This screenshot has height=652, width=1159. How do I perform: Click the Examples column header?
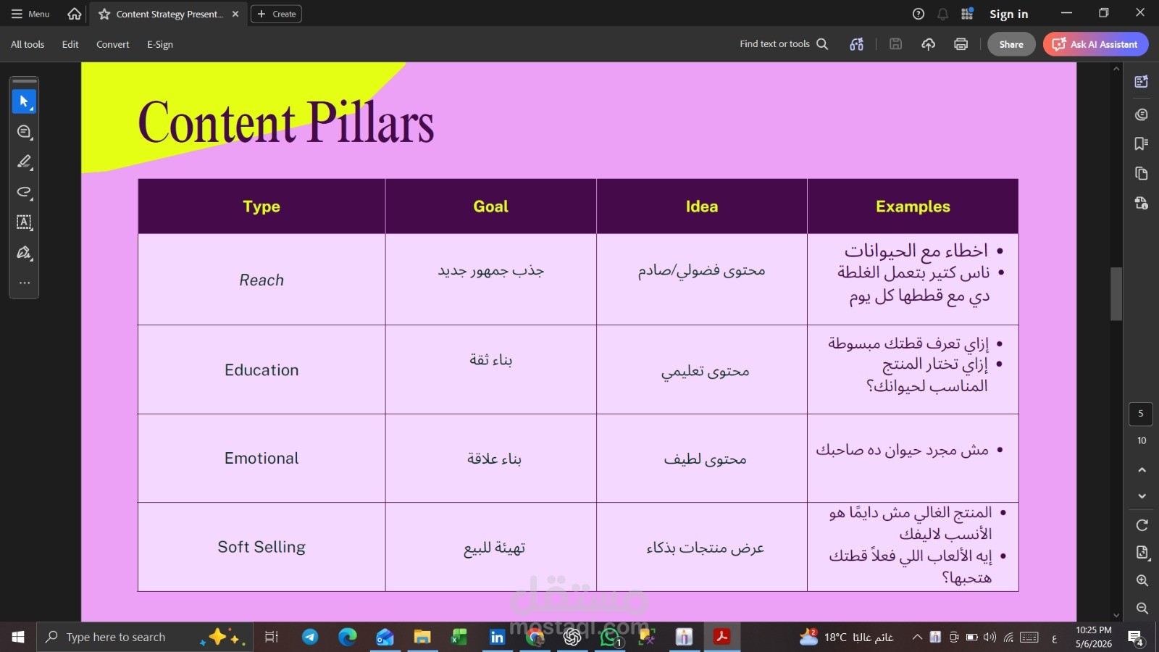(913, 206)
